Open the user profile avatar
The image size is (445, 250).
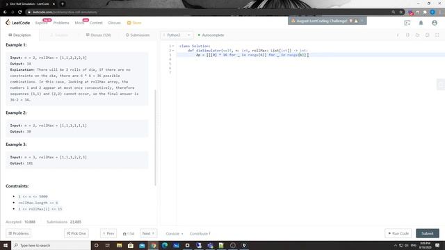pyautogui.click(x=435, y=23)
